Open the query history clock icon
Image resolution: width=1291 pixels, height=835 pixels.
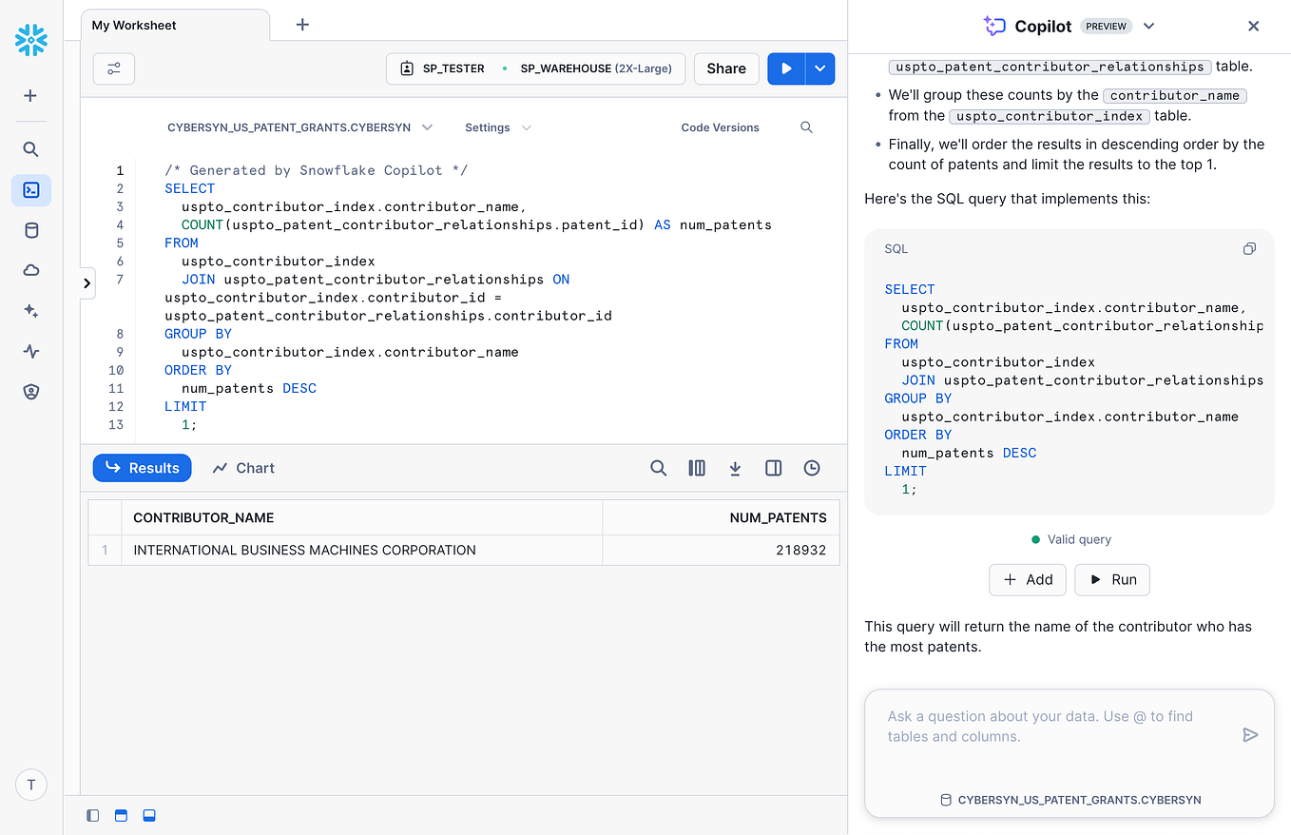coord(811,468)
